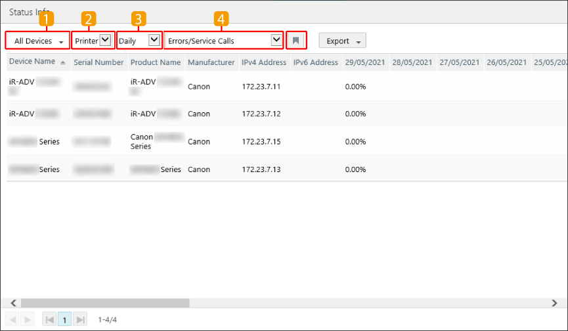
Task: Sort by Product Name column header
Action: tap(155, 62)
